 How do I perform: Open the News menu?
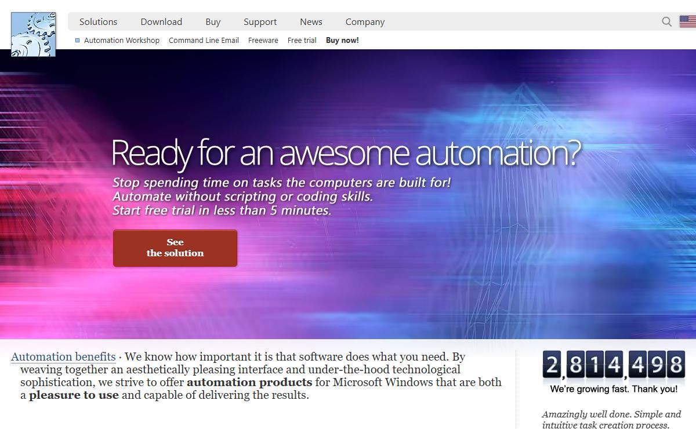tap(311, 22)
